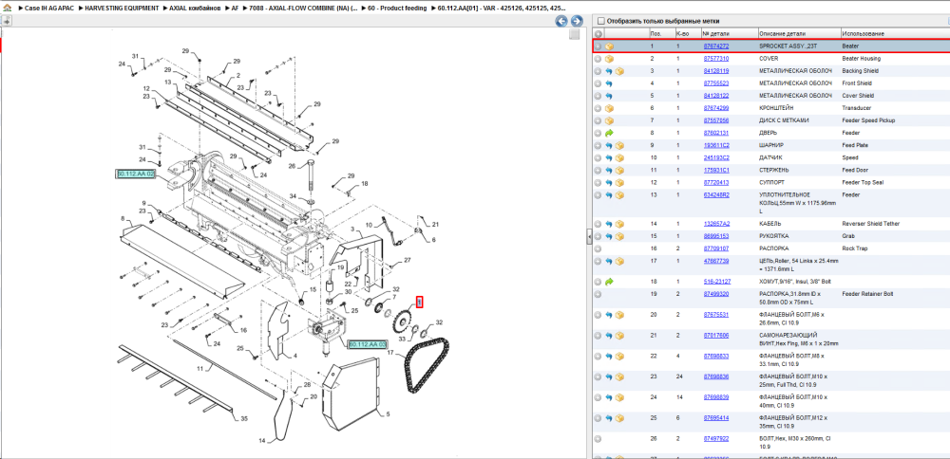Select 'Beater Housing' usage text
950x459 pixels.
(x=861, y=59)
